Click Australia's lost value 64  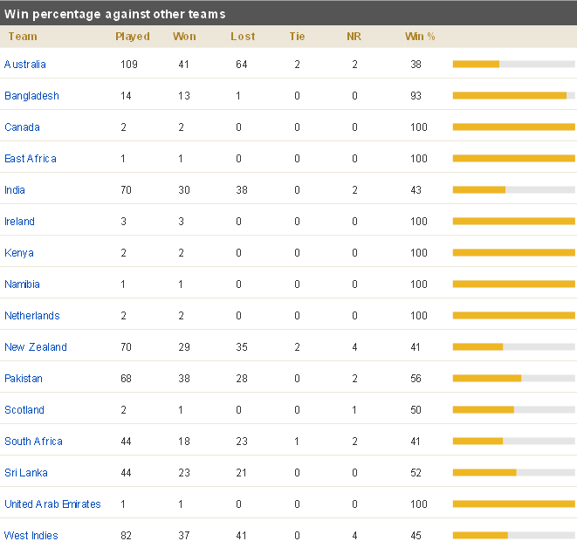[x=242, y=65]
